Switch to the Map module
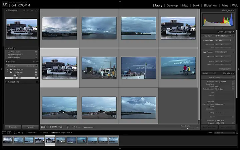The height and width of the screenshot is (150, 240). 185,5
